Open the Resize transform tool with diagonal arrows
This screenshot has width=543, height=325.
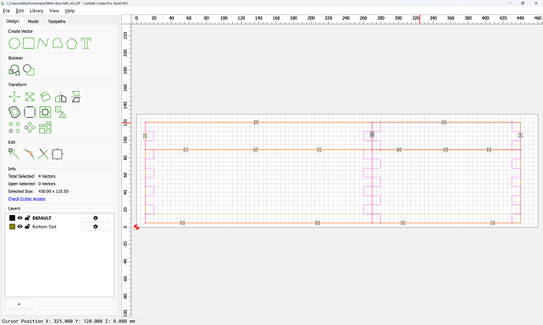[30, 97]
